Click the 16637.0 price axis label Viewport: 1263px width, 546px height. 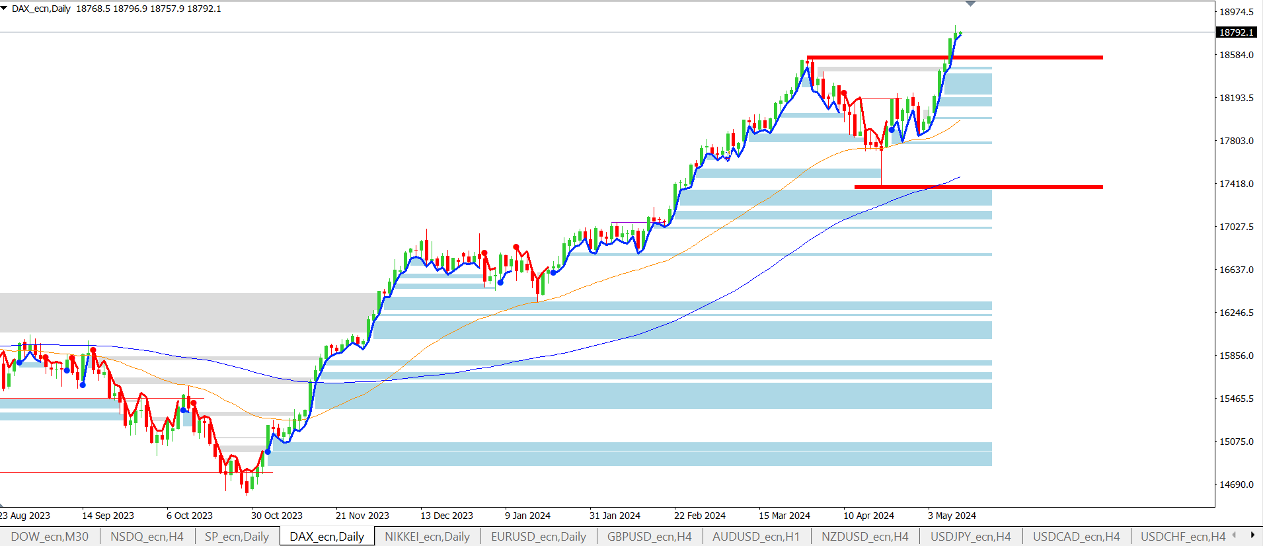pyautogui.click(x=1237, y=270)
